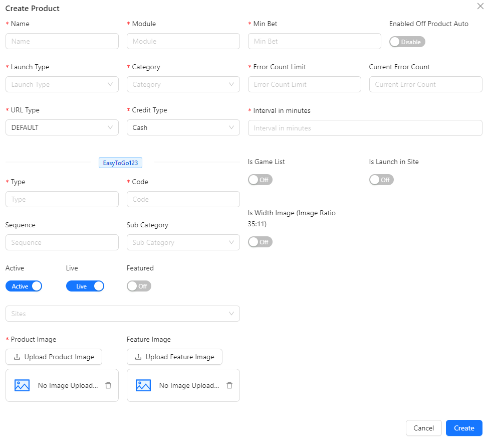Click the feature image placeholder icon

pyautogui.click(x=143, y=385)
